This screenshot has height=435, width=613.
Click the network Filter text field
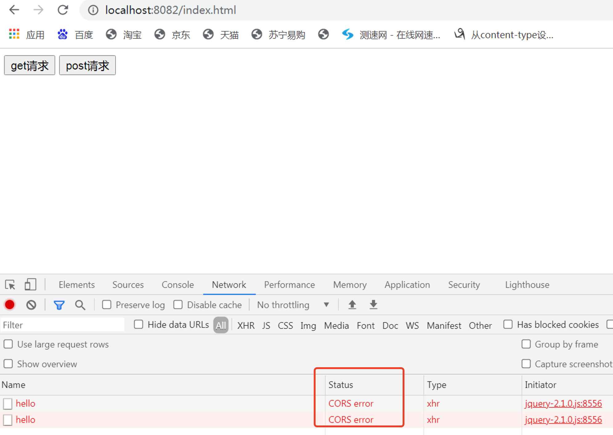(62, 325)
